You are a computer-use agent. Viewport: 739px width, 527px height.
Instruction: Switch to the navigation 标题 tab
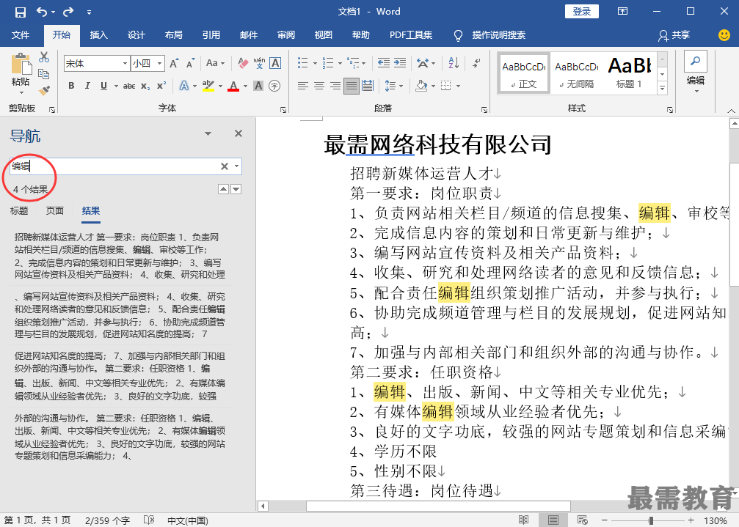19,211
